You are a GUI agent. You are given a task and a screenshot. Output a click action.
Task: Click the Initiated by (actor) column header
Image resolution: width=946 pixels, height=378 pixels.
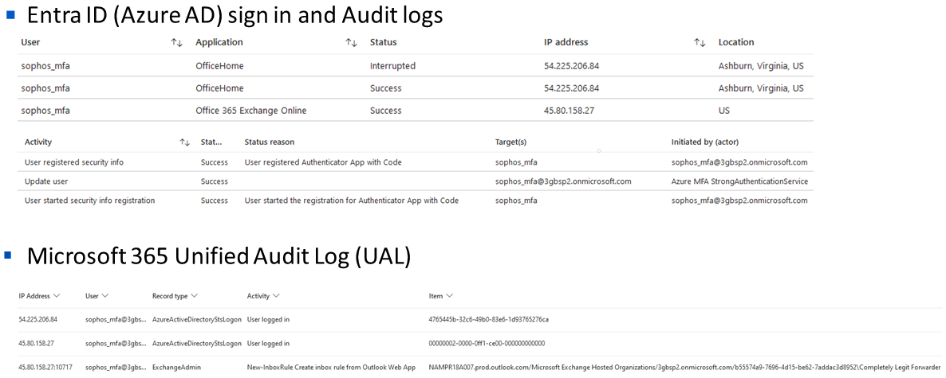point(704,142)
